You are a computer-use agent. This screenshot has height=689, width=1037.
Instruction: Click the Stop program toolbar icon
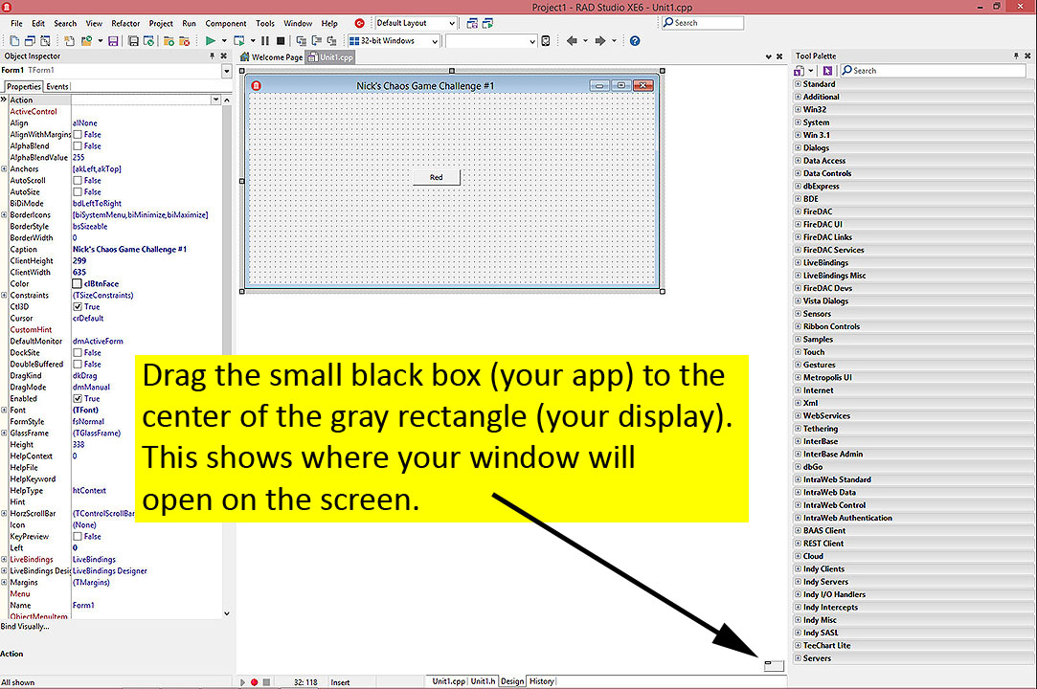(x=281, y=41)
